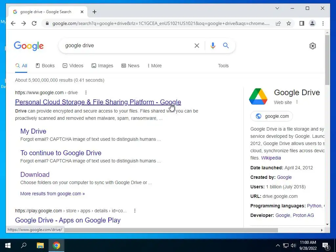Open Chrome side panel icon
Viewport: 336px width, 252px height.
(302, 23)
